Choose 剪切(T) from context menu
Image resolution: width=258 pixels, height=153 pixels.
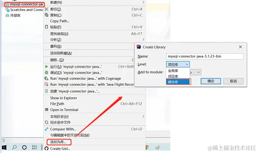[94, 9]
